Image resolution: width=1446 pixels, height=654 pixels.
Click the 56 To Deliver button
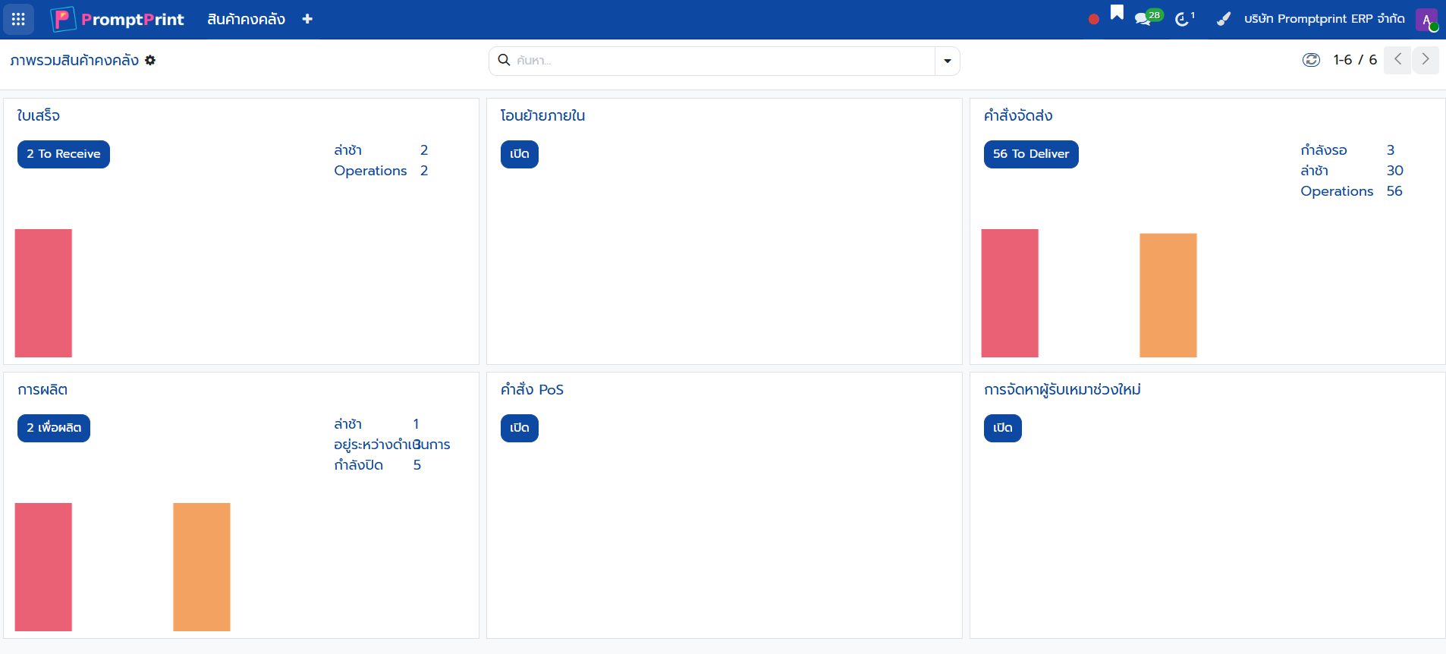(x=1031, y=154)
